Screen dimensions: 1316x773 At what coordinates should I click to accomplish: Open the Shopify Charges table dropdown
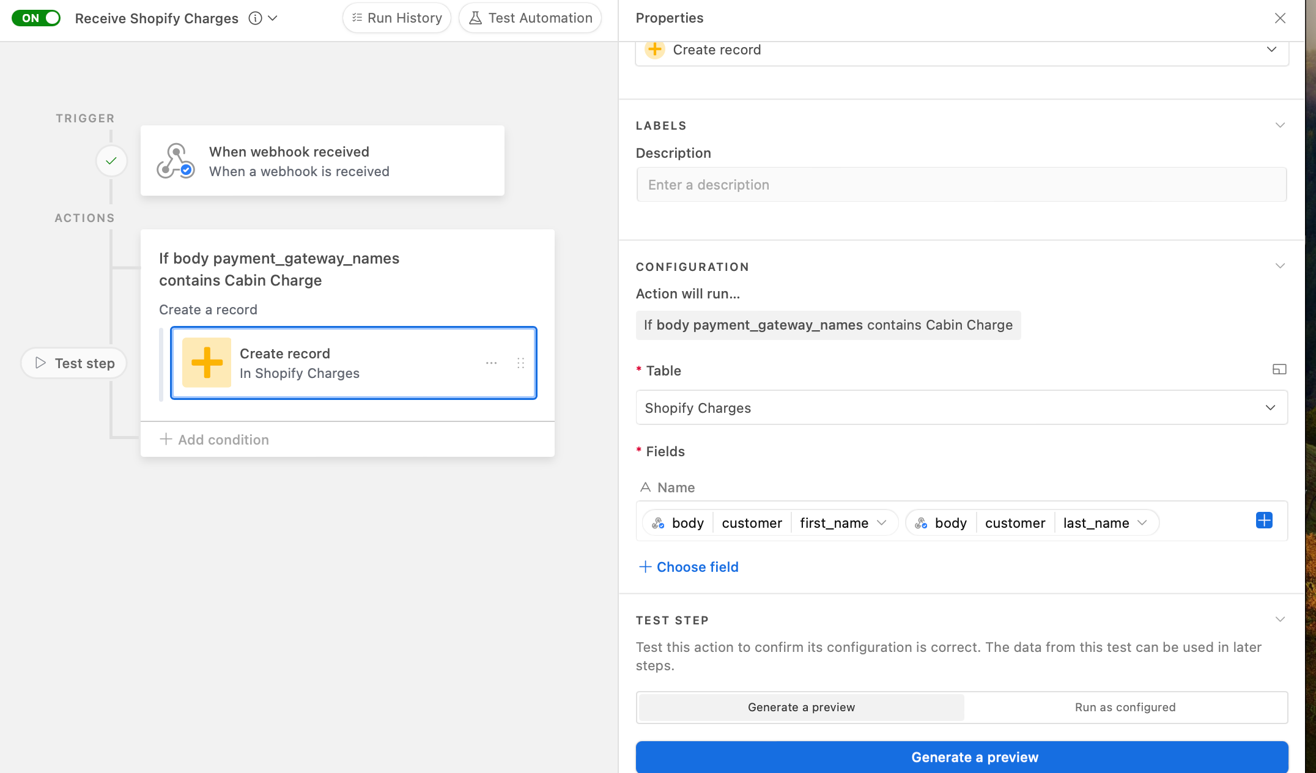click(x=962, y=408)
